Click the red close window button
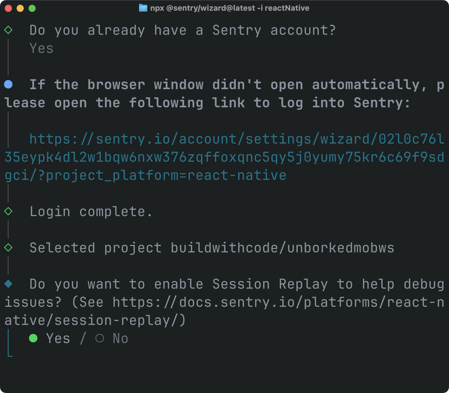The width and height of the screenshot is (449, 393). (8, 8)
